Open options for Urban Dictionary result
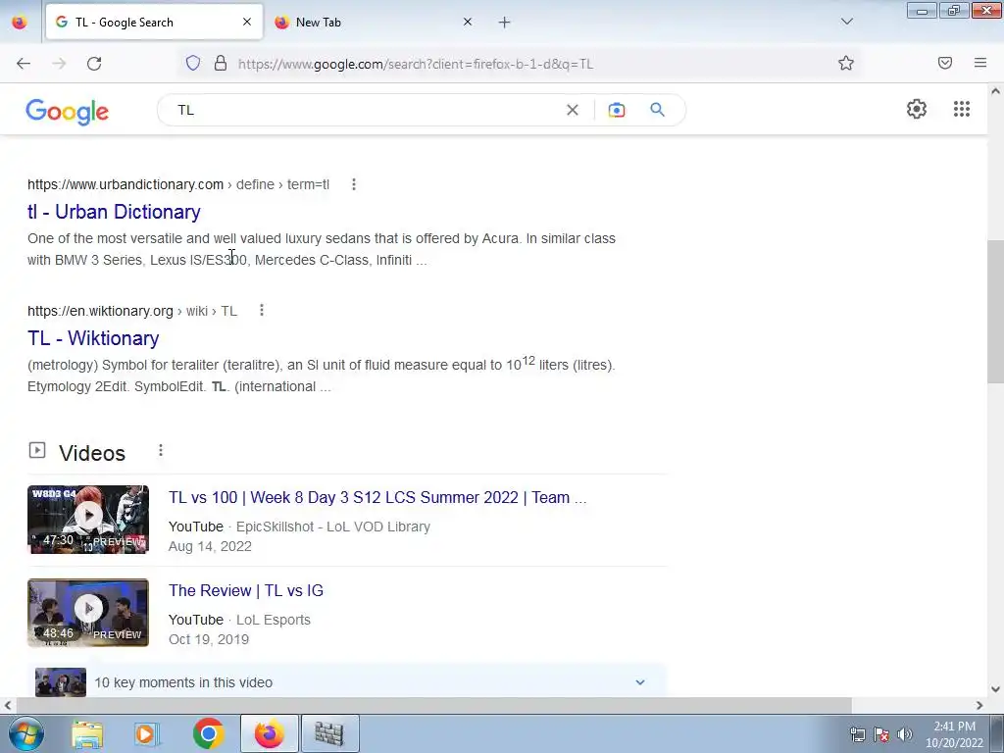Viewport: 1004px width, 753px height. pyautogui.click(x=353, y=184)
